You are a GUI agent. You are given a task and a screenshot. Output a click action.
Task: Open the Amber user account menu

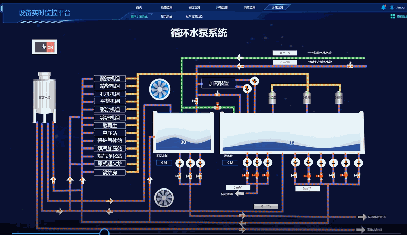(398, 7)
